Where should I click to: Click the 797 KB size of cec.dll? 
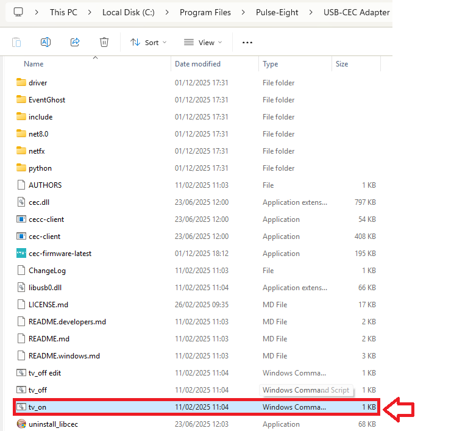point(365,202)
